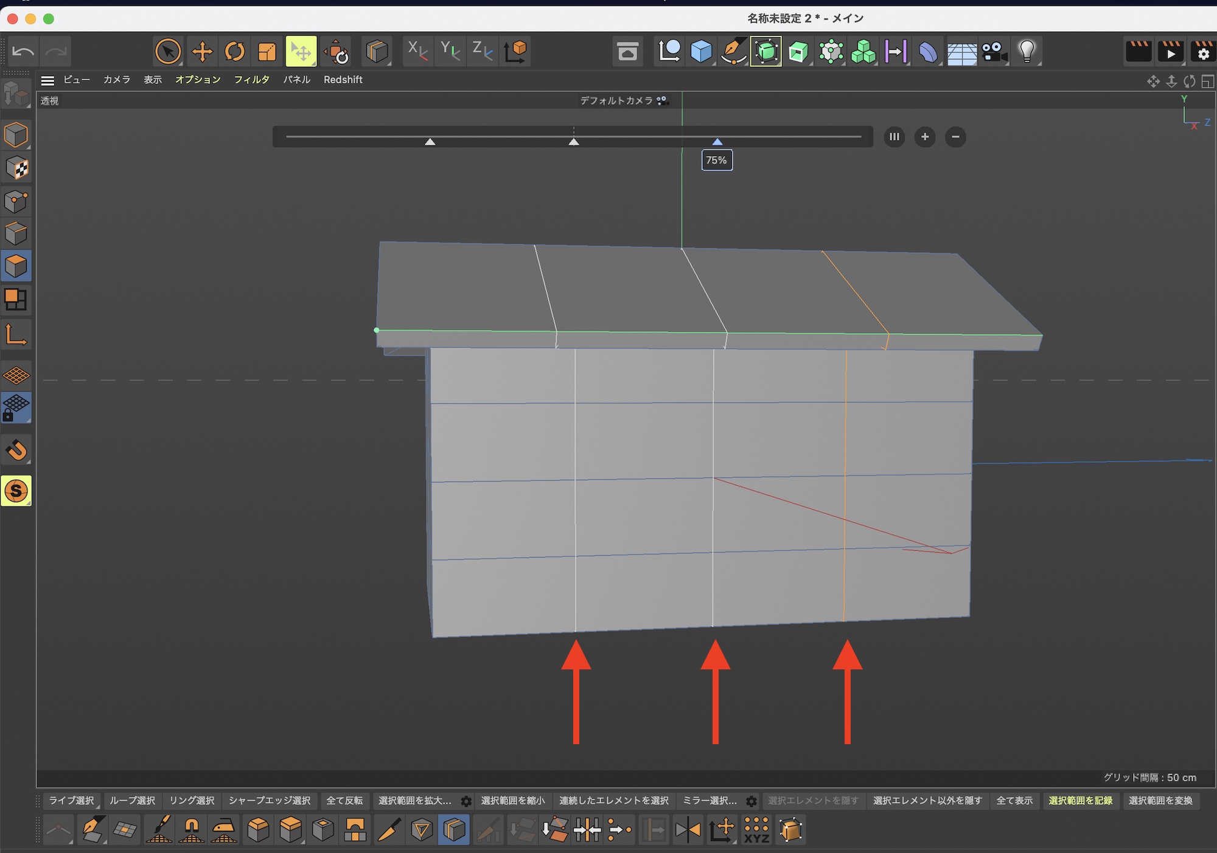Viewport: 1217px width, 853px height.
Task: Open the カメラ viewport menu
Action: pos(116,80)
